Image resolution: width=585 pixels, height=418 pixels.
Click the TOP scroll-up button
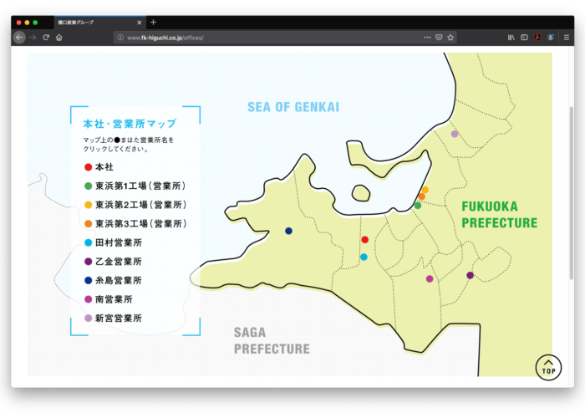point(548,367)
